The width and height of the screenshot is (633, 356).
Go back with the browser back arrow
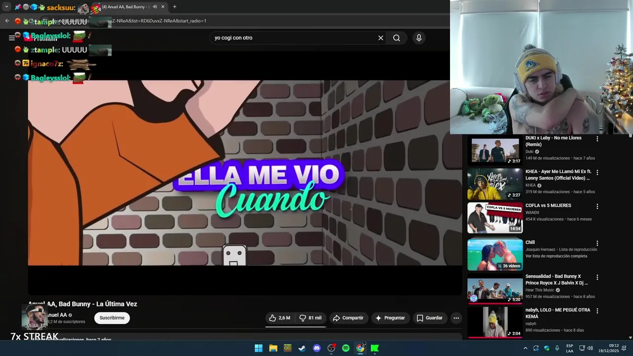7,21
